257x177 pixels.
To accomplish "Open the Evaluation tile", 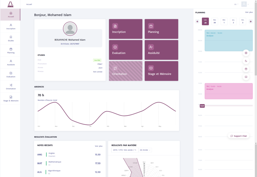I will click(125, 50).
